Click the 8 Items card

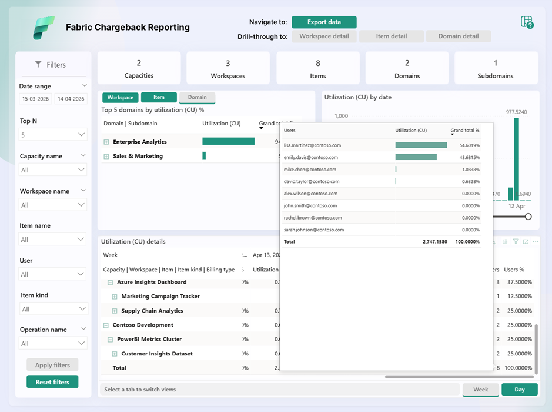pos(318,68)
